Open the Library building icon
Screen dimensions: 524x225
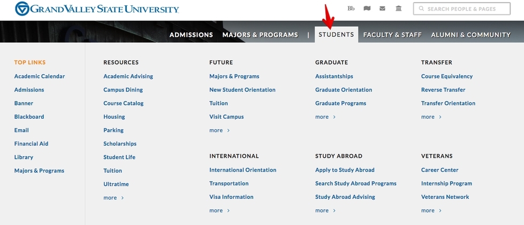398,9
